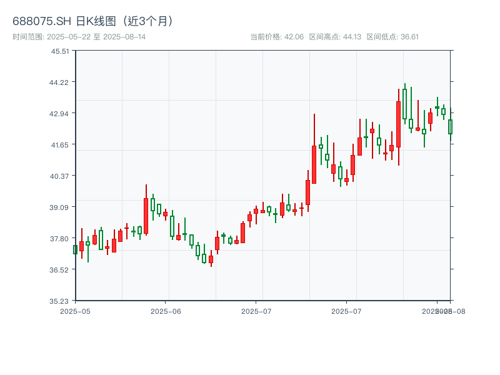Viewport: 500px width, 375px height.
Task: Click the lowest red candlestick in mid June
Action: pos(211,259)
